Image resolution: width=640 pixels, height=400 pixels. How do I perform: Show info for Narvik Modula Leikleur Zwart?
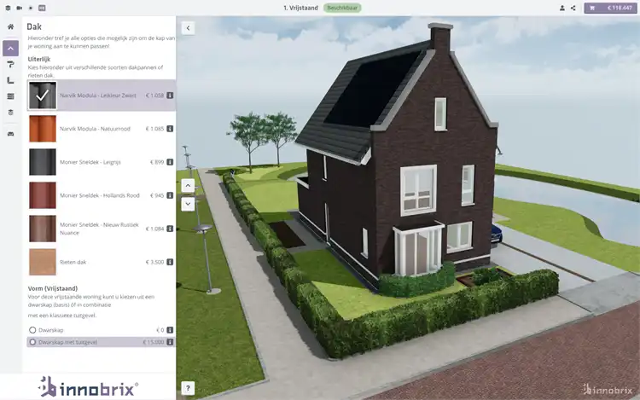coord(170,96)
